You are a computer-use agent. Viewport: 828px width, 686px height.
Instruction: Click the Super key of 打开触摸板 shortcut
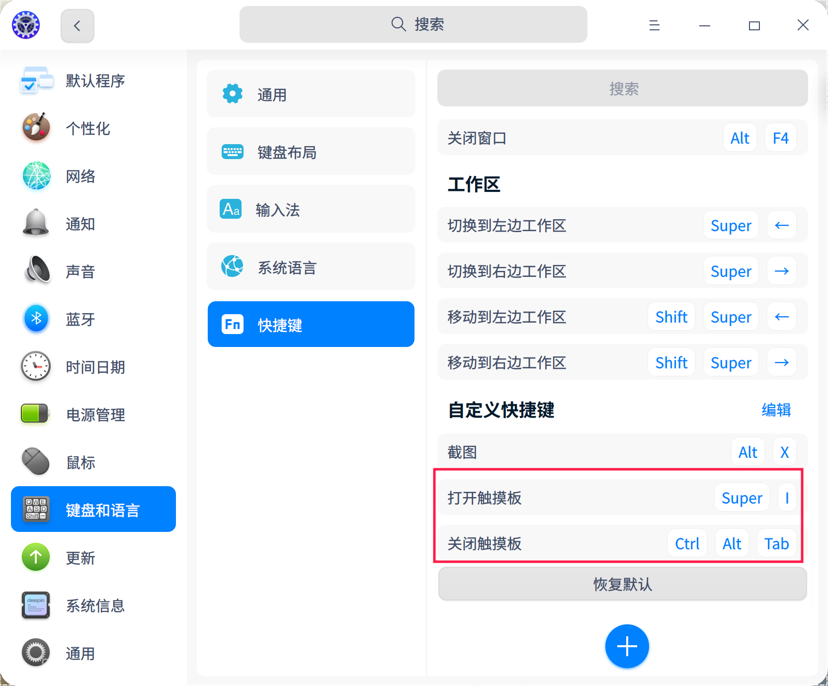pos(742,498)
